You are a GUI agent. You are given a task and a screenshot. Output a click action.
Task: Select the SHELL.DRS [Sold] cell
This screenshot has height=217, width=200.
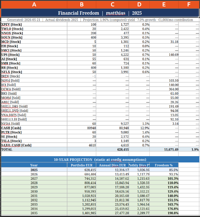pos(34,106)
